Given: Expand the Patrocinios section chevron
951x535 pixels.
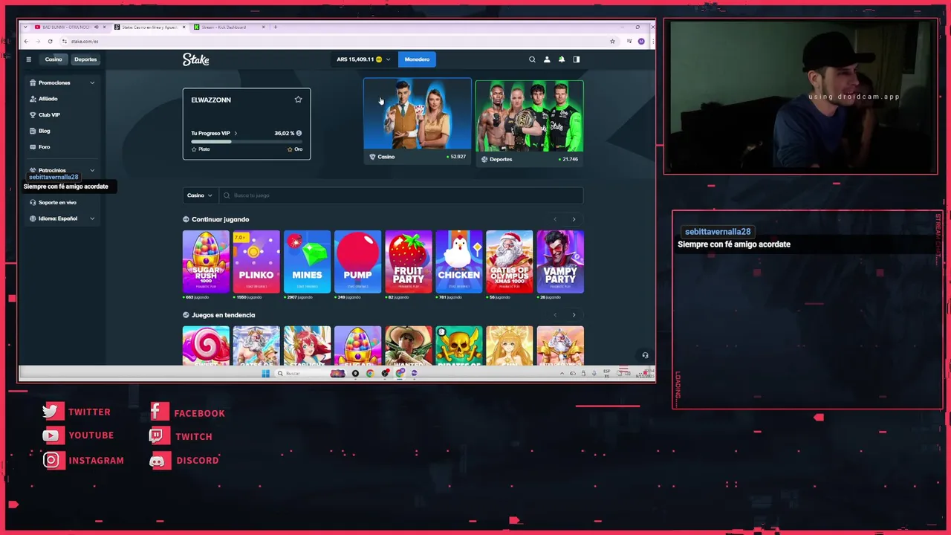Looking at the screenshot, I should [x=92, y=170].
